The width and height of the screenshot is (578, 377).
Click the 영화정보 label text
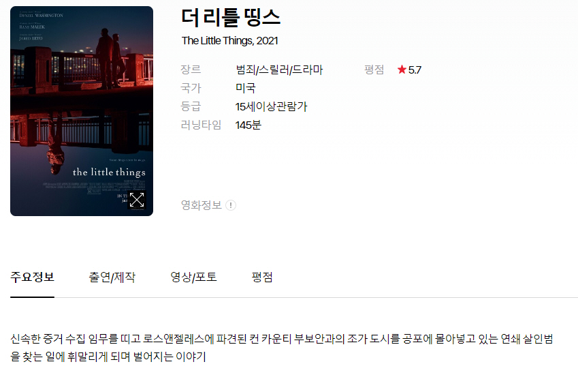(202, 205)
